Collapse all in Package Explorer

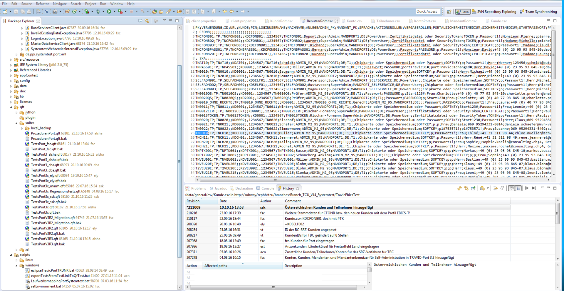coord(140,21)
